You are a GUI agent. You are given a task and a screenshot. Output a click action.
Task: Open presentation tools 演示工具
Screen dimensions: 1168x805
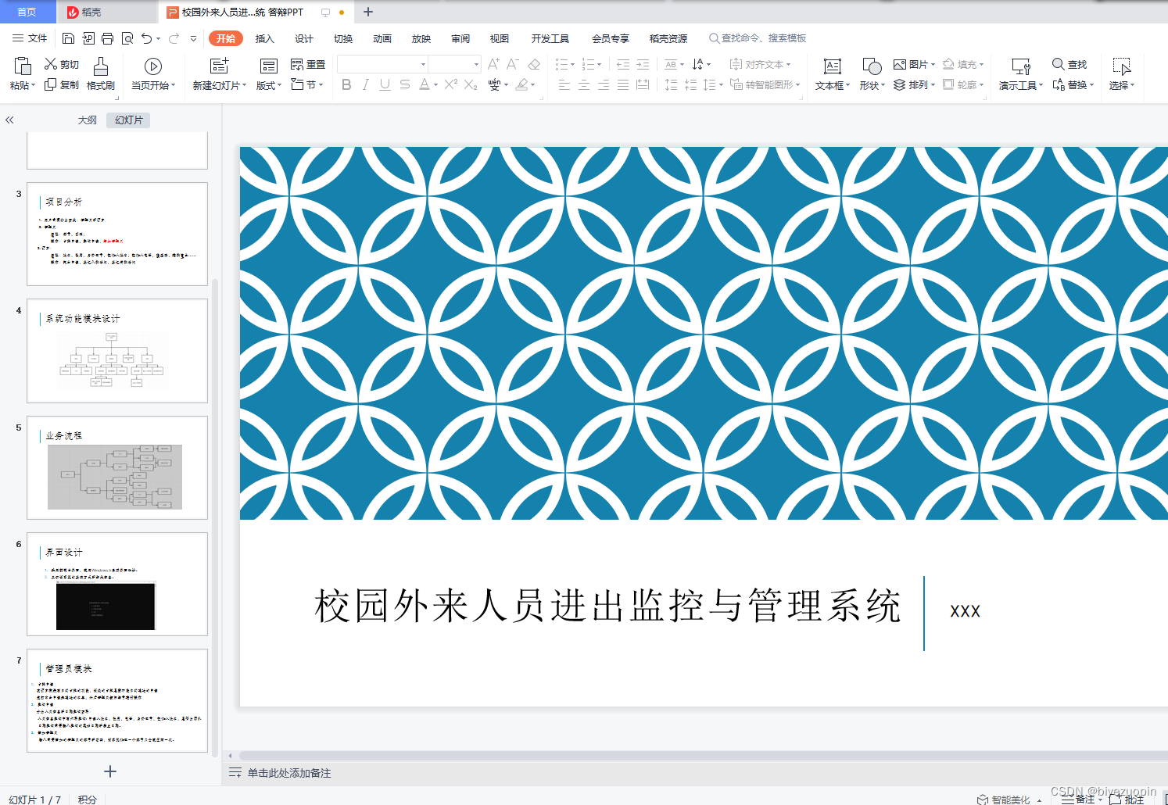[x=1021, y=74]
